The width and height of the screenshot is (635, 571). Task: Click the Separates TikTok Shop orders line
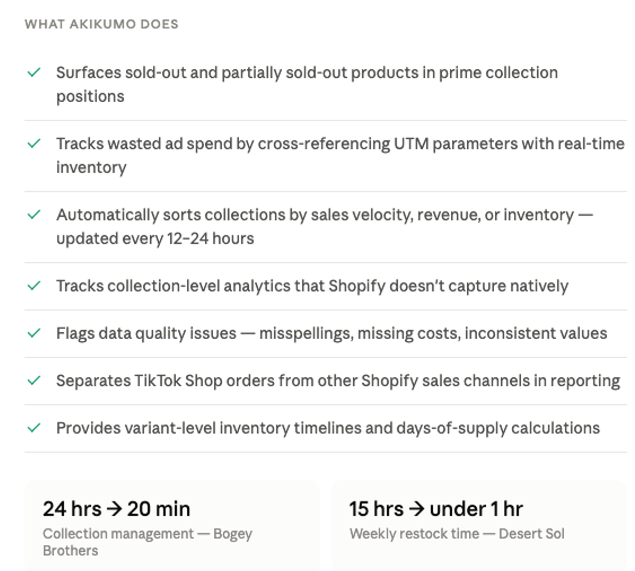point(338,381)
